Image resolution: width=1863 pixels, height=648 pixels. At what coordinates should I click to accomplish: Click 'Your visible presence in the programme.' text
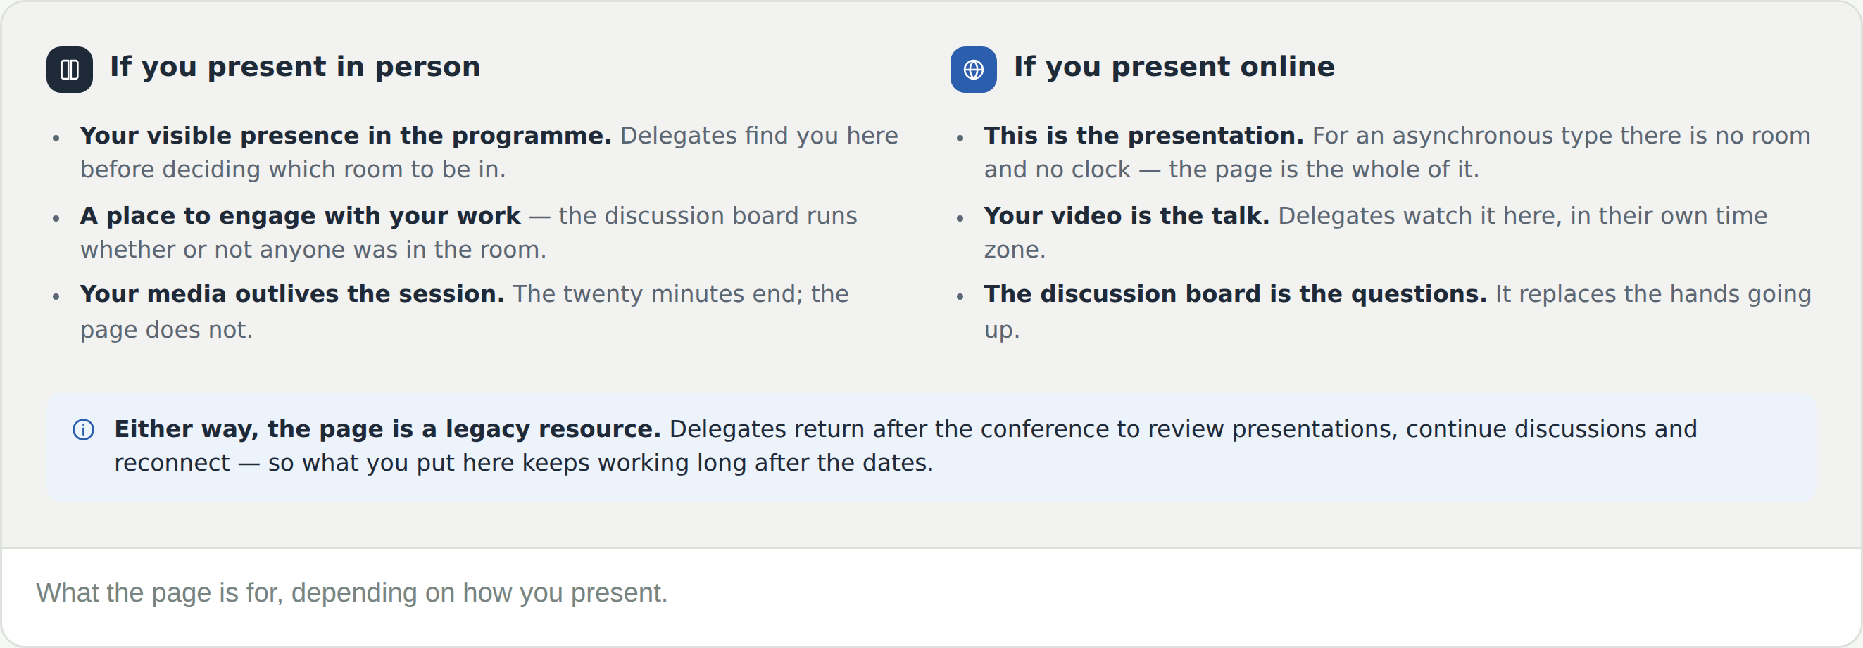click(x=346, y=135)
